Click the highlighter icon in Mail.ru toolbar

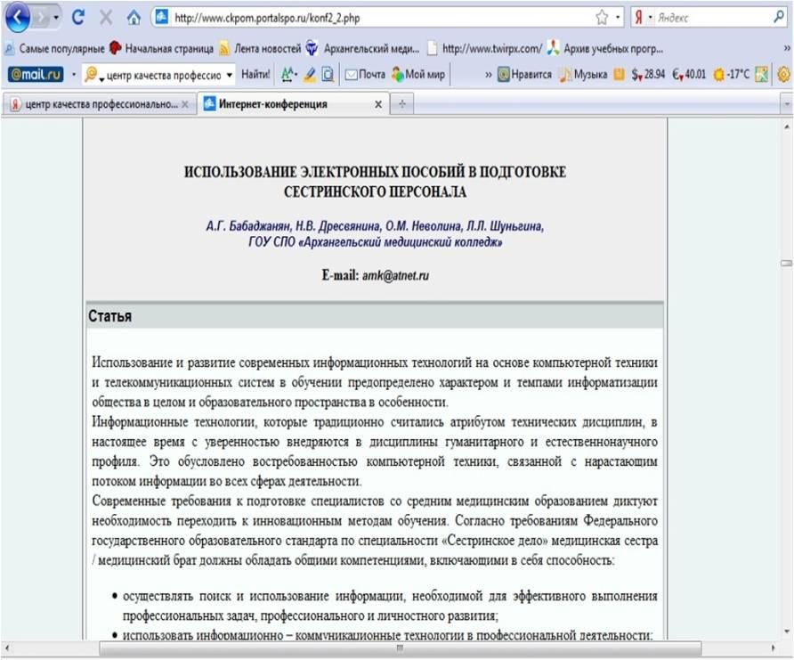pyautogui.click(x=310, y=75)
